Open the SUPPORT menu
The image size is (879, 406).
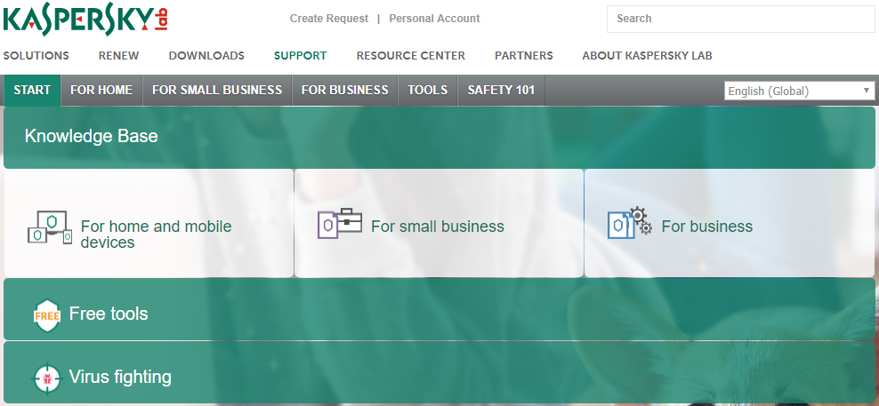pyautogui.click(x=301, y=55)
